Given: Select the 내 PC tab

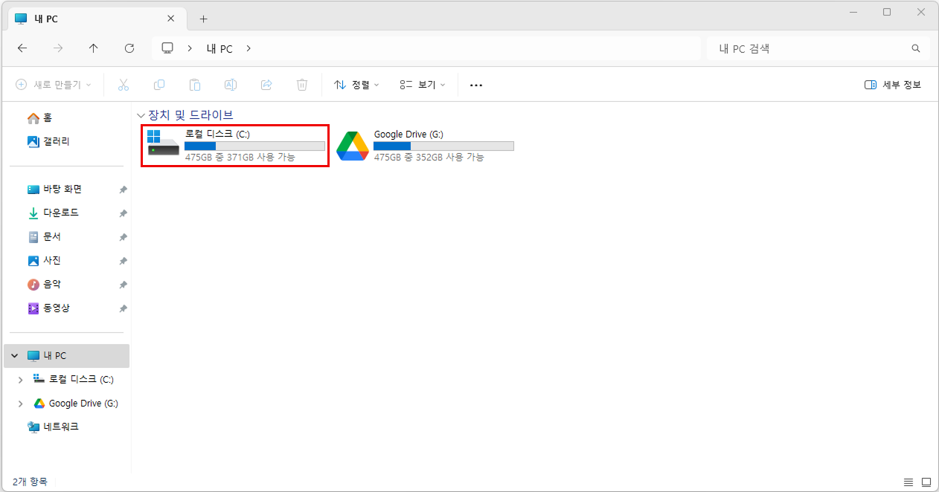Looking at the screenshot, I should 89,19.
